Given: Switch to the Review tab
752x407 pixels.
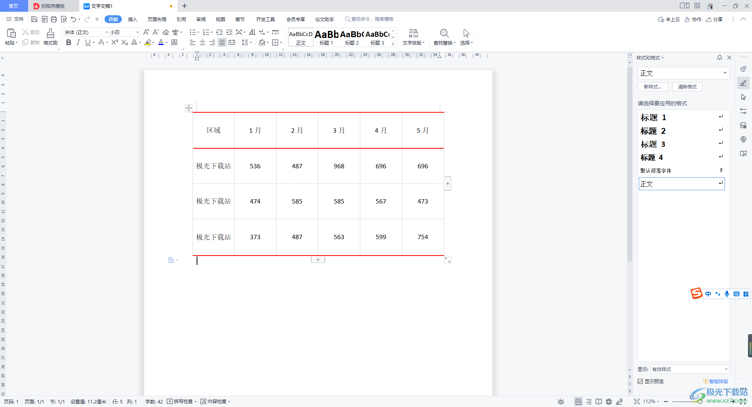Looking at the screenshot, I should pos(201,19).
